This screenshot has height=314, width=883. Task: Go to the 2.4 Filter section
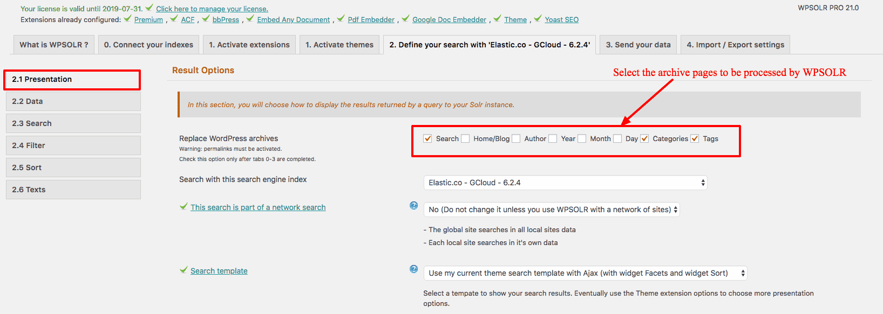coord(73,145)
